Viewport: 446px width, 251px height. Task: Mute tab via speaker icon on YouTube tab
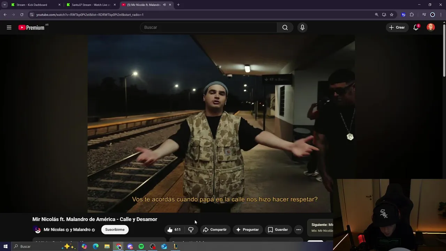point(164,5)
